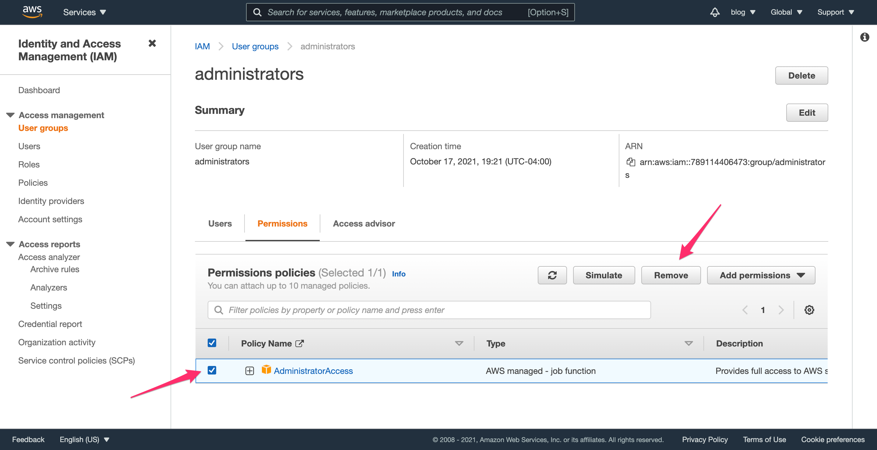This screenshot has height=450, width=877.
Task: Select the Permissions tab
Action: (282, 224)
